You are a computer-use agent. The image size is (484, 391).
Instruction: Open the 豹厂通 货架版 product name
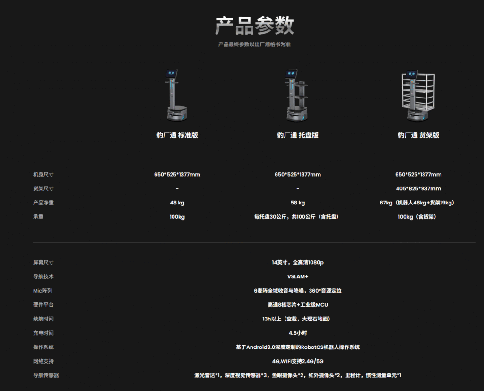418,135
